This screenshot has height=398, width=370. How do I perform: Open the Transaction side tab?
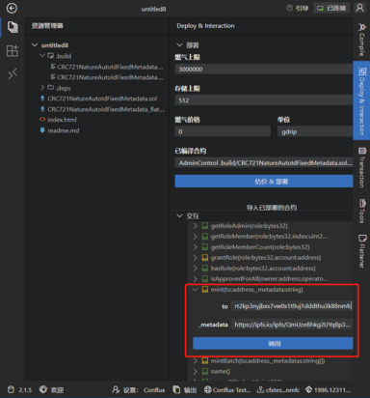[x=362, y=167]
